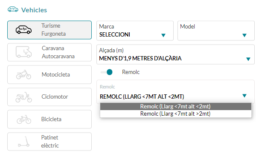Click the SELECCIONI brand field value
The height and width of the screenshot is (159, 256).
[x=115, y=35]
